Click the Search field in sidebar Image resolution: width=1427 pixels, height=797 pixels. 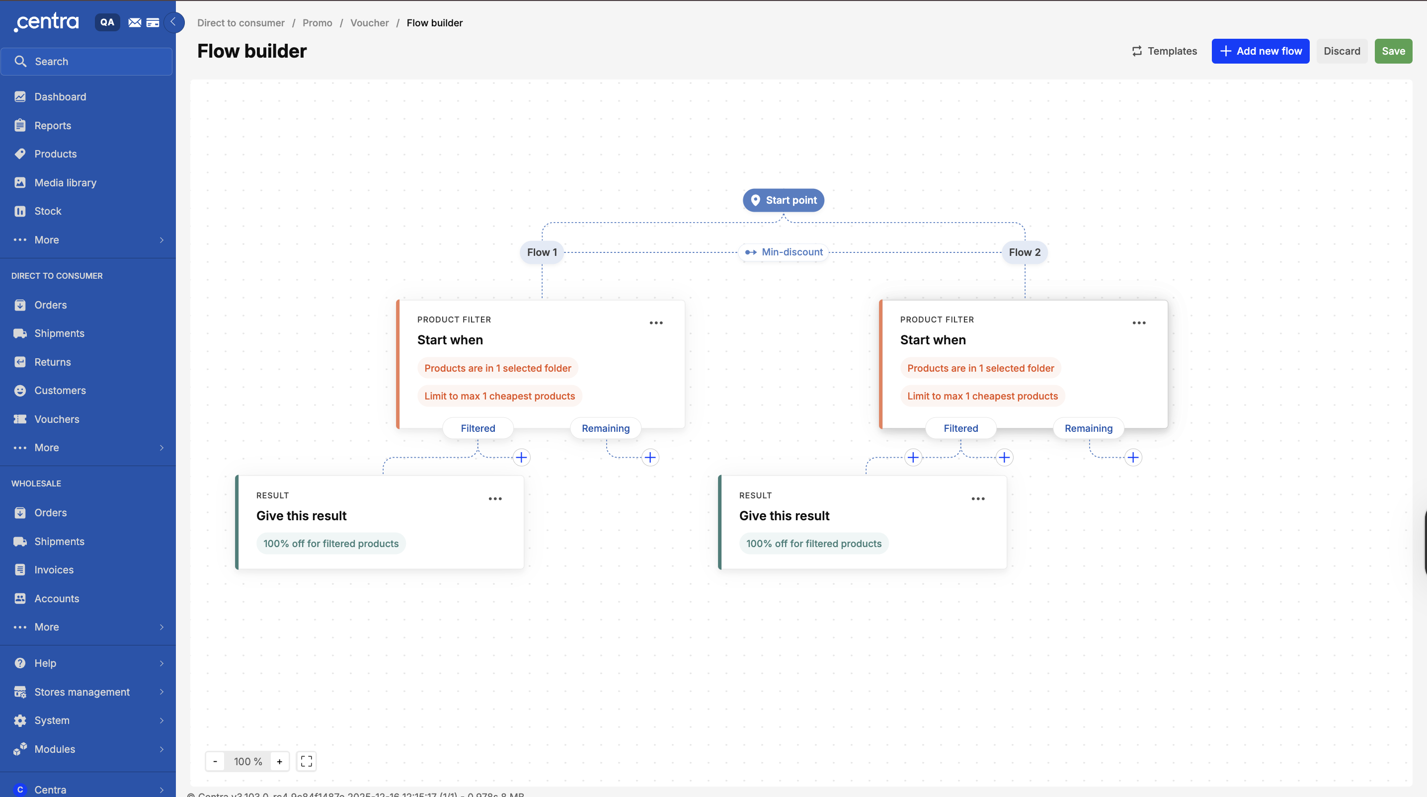click(87, 62)
